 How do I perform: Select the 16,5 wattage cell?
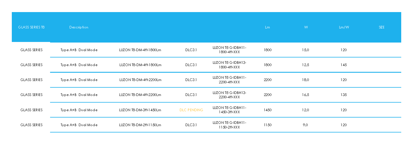(305, 95)
